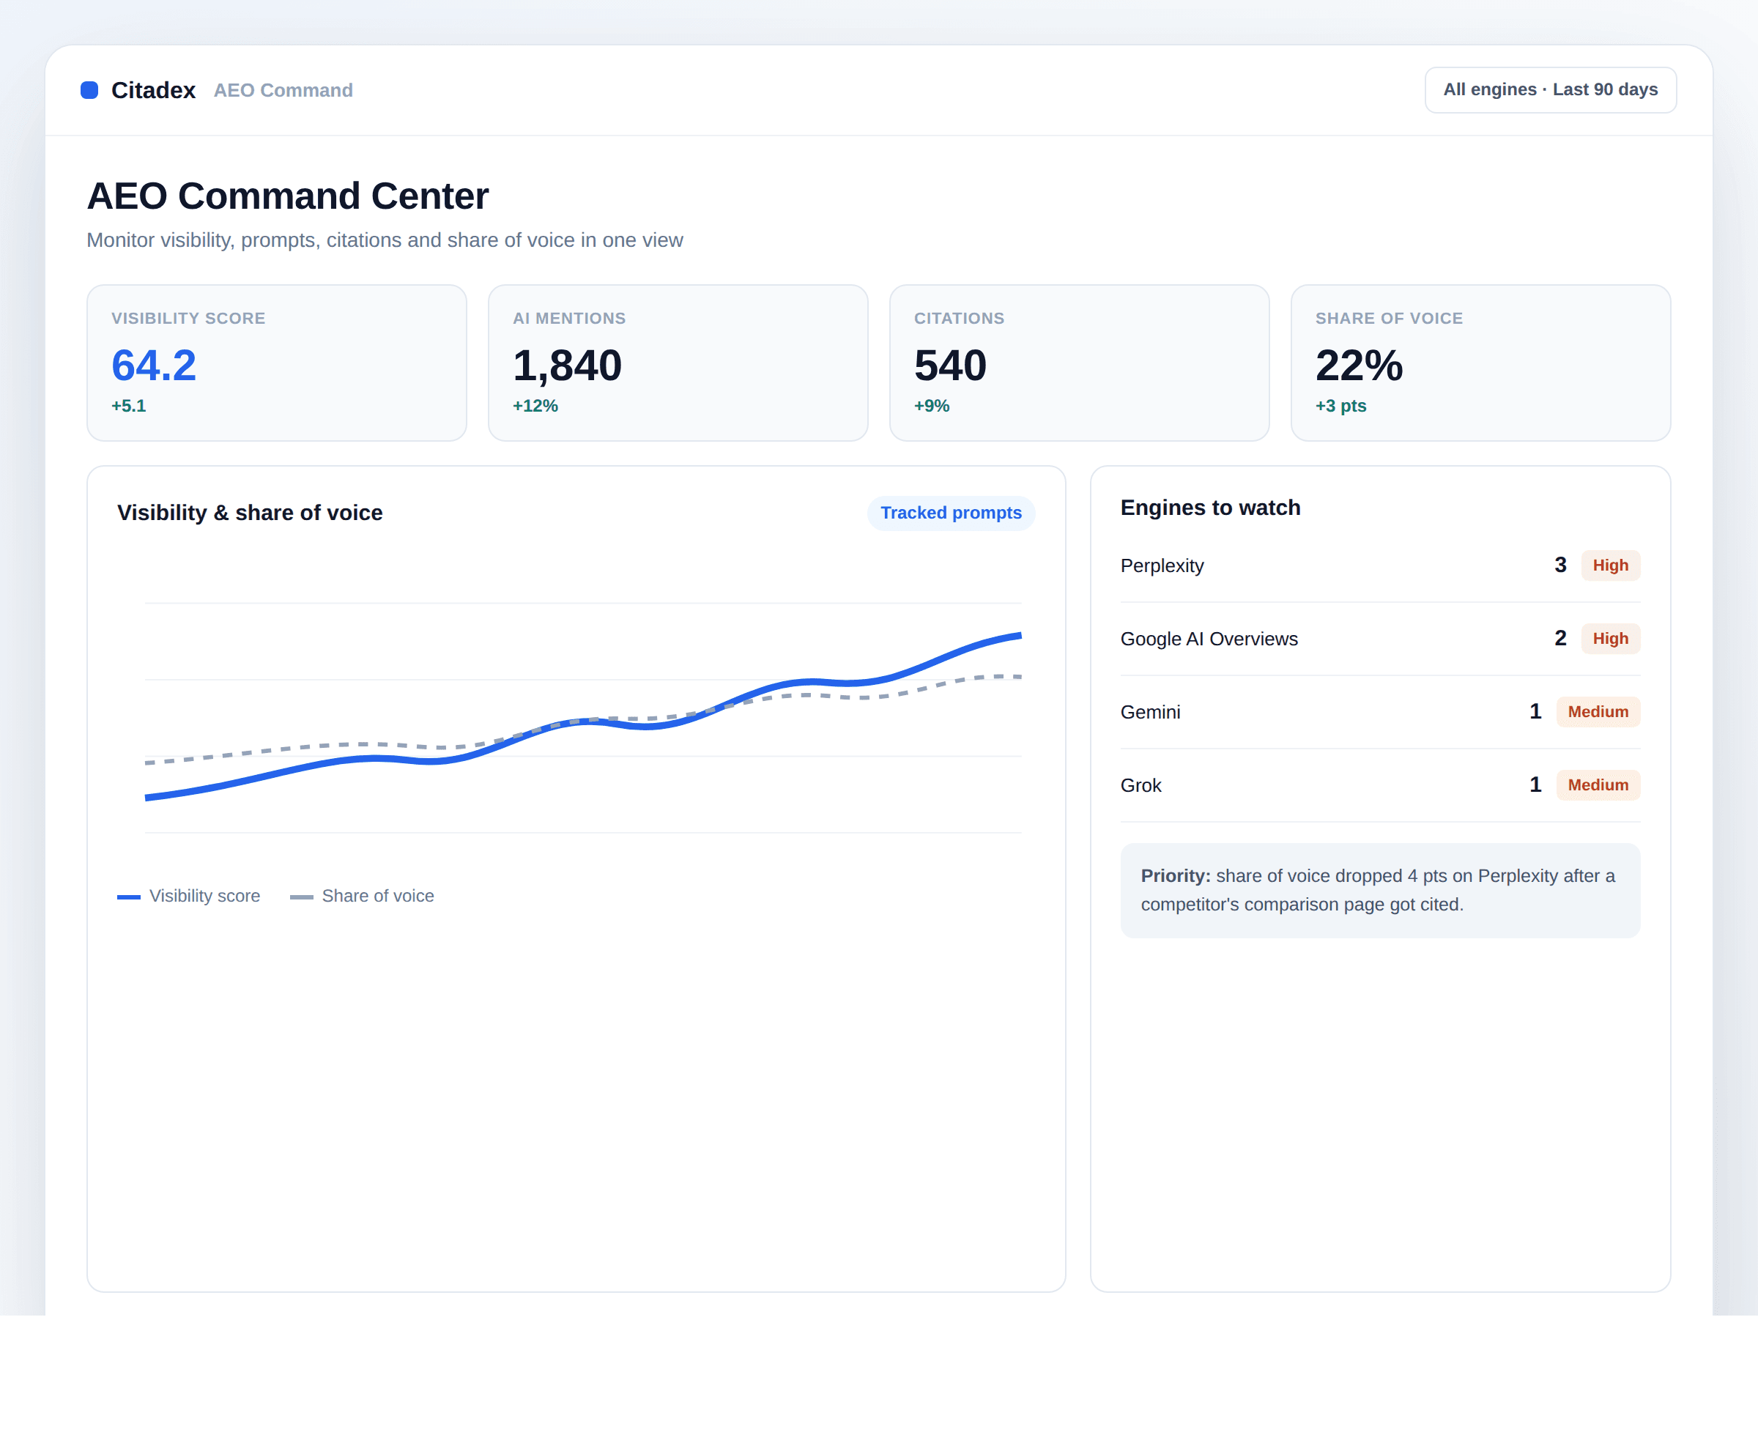This screenshot has height=1443, width=1758.
Task: Open the AI Mentions 1,840 card
Action: [x=678, y=363]
